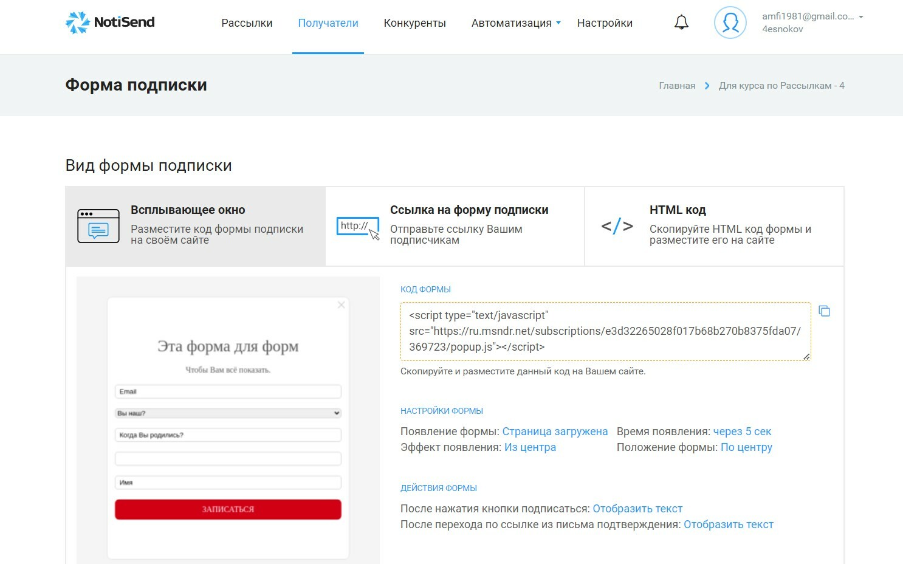Open the Автоматизация menu

(x=512, y=23)
